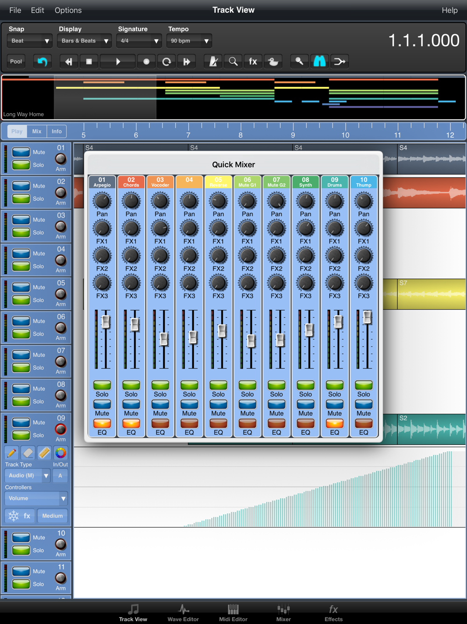Click the FX1 knob on 08 Synth
The image size is (467, 624).
pos(305,228)
